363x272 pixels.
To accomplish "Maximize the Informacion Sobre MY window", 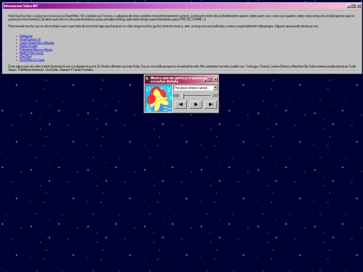I will 354,6.
